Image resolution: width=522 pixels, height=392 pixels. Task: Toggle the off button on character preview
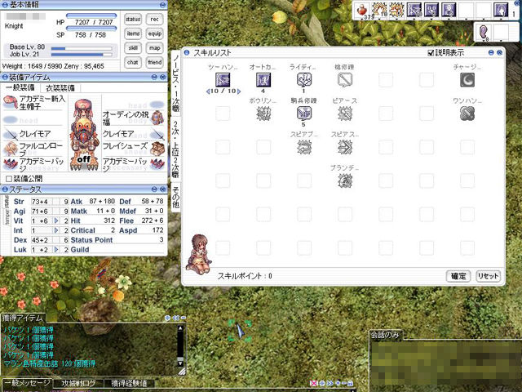click(83, 159)
